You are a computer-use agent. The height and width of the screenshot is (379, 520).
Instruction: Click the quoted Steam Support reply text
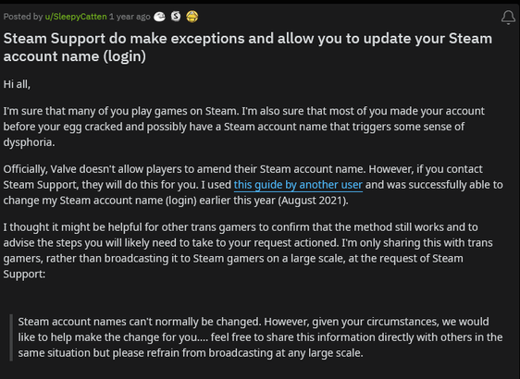pos(260,337)
